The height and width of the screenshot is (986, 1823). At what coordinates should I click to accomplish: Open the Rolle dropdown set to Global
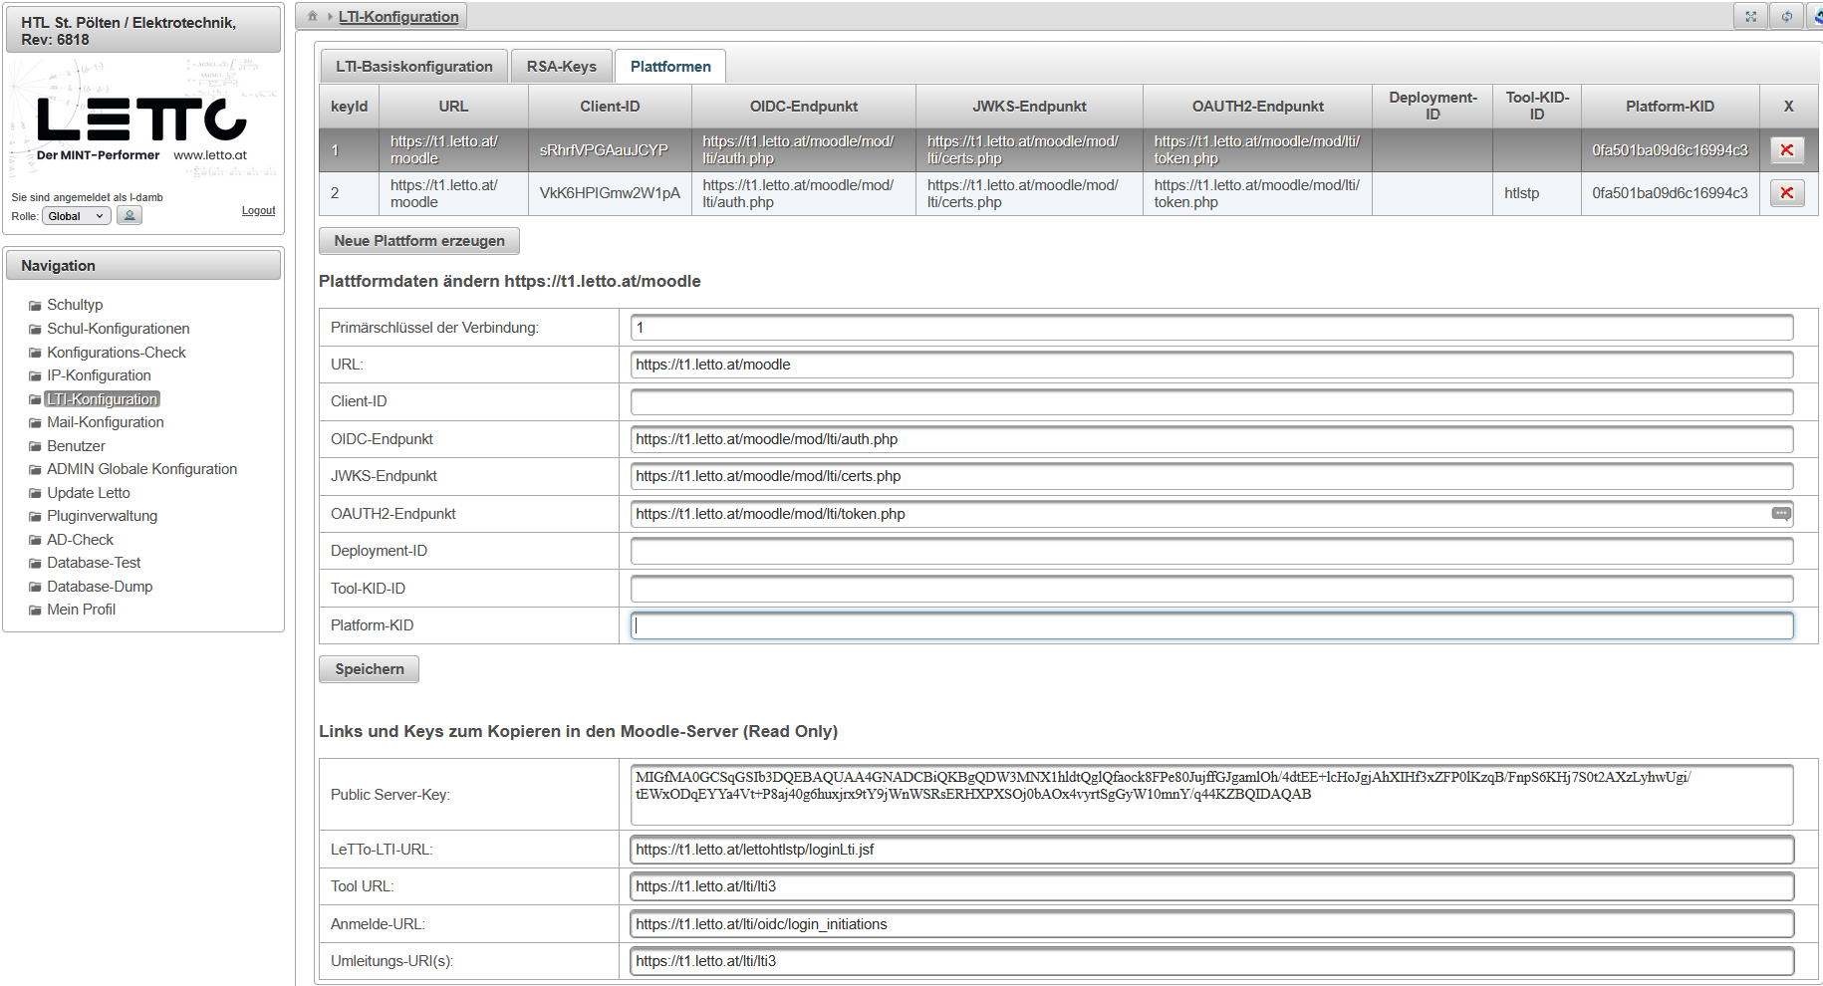pos(76,216)
